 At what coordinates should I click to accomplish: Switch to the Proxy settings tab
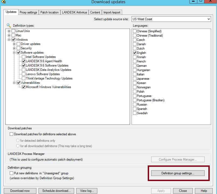pyautogui.click(x=28, y=12)
